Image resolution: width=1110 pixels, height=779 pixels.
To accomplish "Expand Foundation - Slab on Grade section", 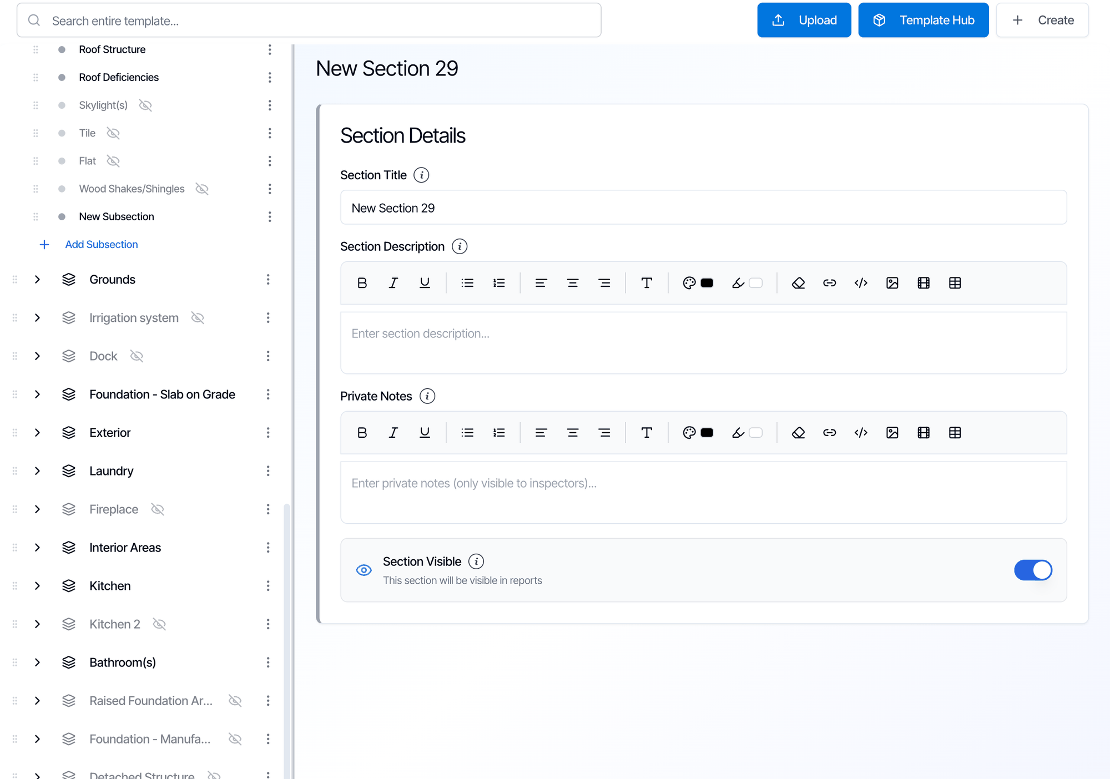I will point(37,394).
